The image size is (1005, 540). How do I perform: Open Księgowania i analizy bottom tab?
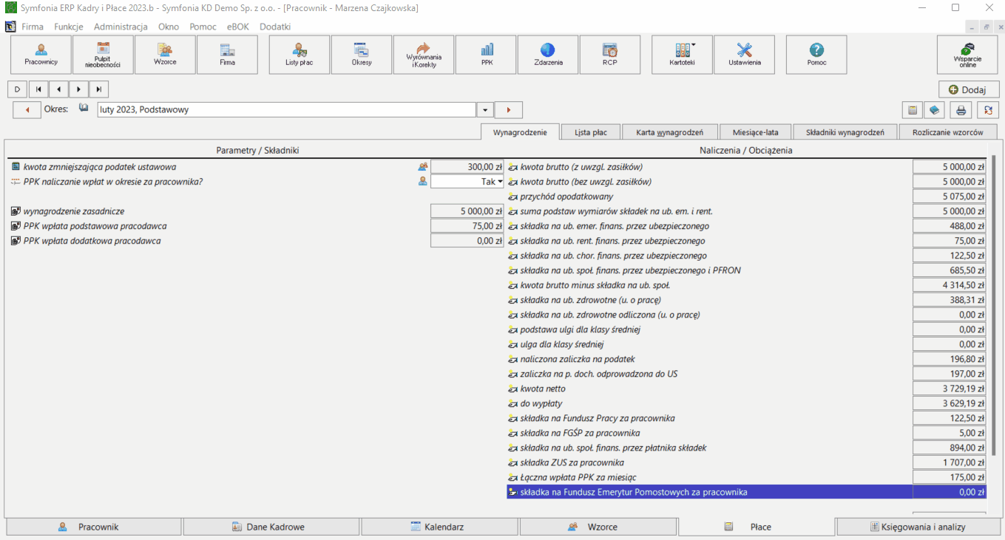tap(918, 527)
